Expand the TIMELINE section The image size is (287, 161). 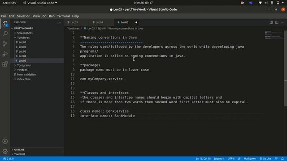coord(20,154)
